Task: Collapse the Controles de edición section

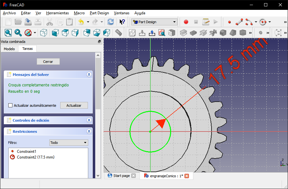Action: (x=89, y=120)
